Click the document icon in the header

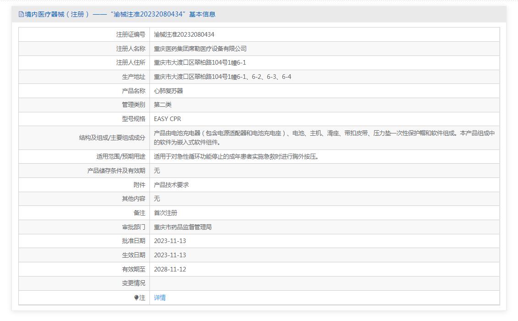(x=21, y=14)
